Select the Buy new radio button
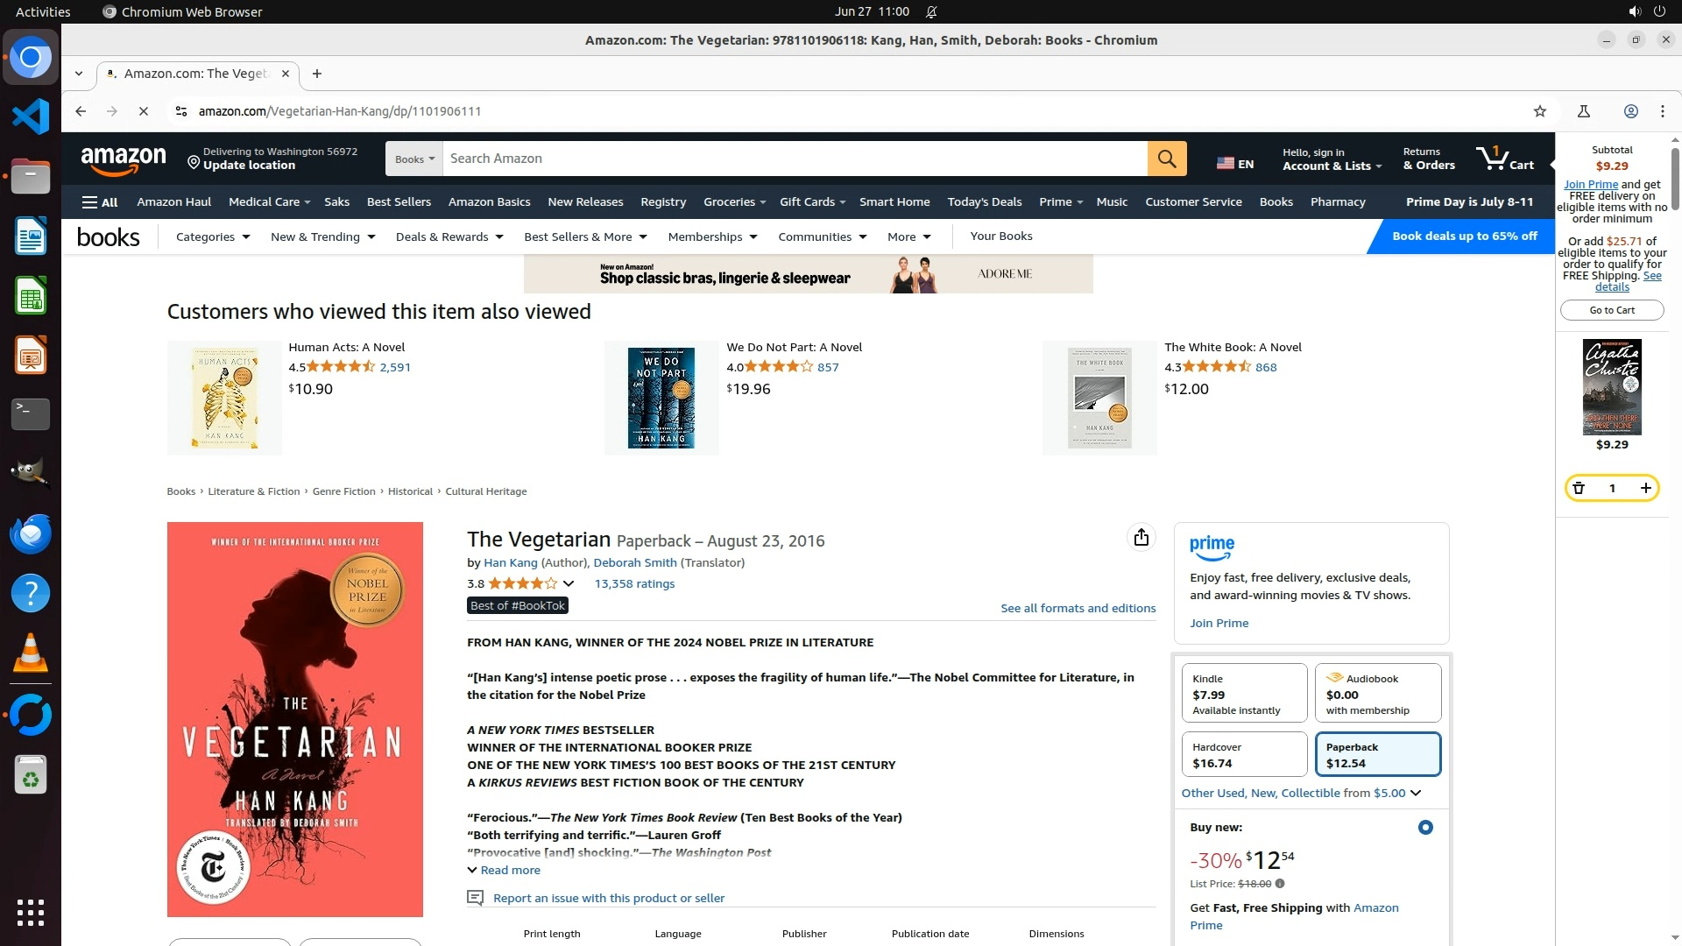This screenshot has height=946, width=1682. [1425, 827]
